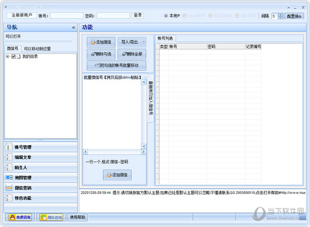Click the 微信营销 sidebar icon
This screenshot has height=227, width=310.
click(9, 188)
